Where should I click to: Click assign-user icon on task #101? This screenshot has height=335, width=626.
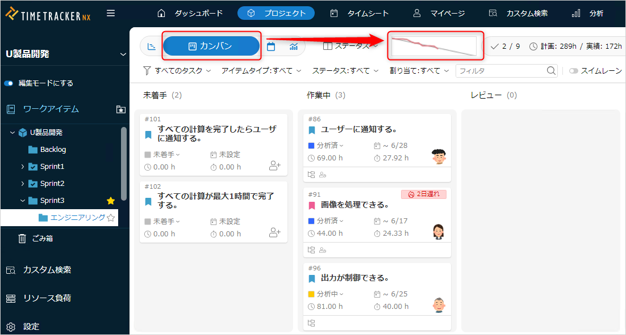pos(275,166)
